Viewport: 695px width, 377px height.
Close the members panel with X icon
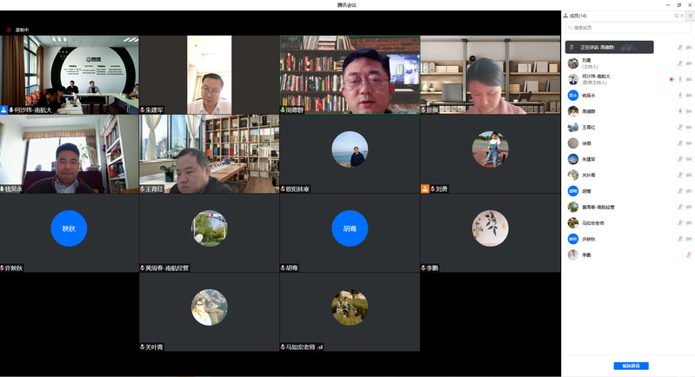(682, 16)
